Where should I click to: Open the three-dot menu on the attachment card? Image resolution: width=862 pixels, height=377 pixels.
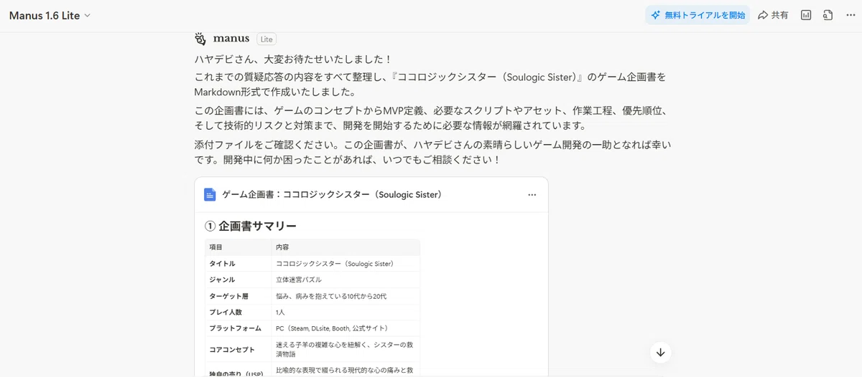(x=532, y=195)
